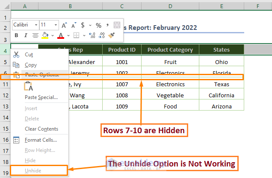Screen dimensions: 272x178
Task: Select column D header
Action: pyautogui.click(x=170, y=6)
